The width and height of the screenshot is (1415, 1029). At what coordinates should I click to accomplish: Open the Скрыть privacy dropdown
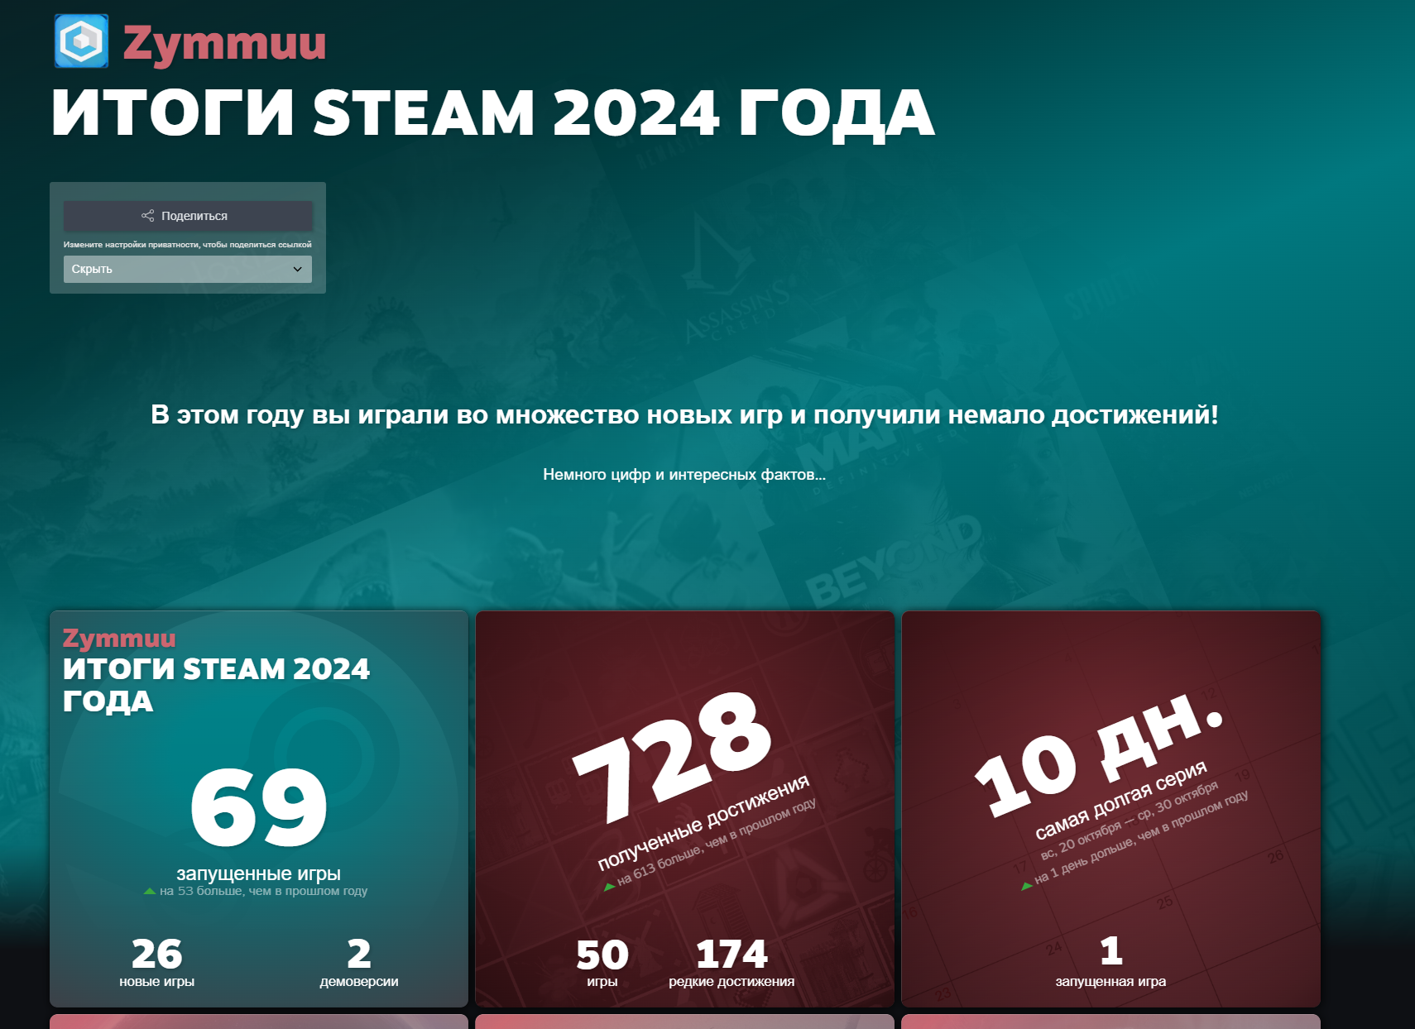pyautogui.click(x=188, y=269)
